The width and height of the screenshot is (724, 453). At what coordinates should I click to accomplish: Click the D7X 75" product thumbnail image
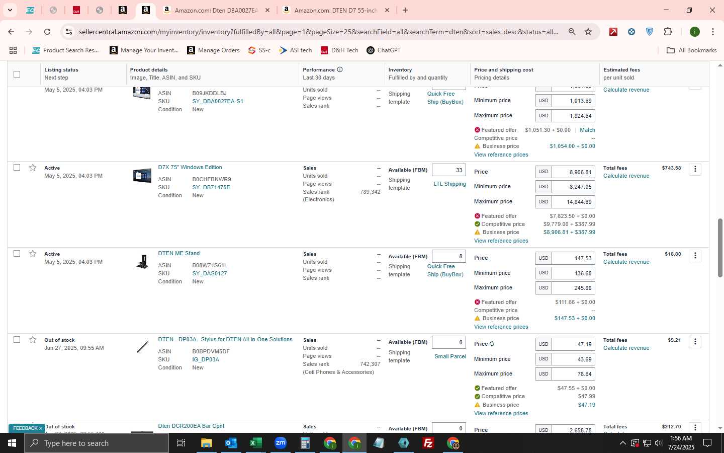click(142, 176)
